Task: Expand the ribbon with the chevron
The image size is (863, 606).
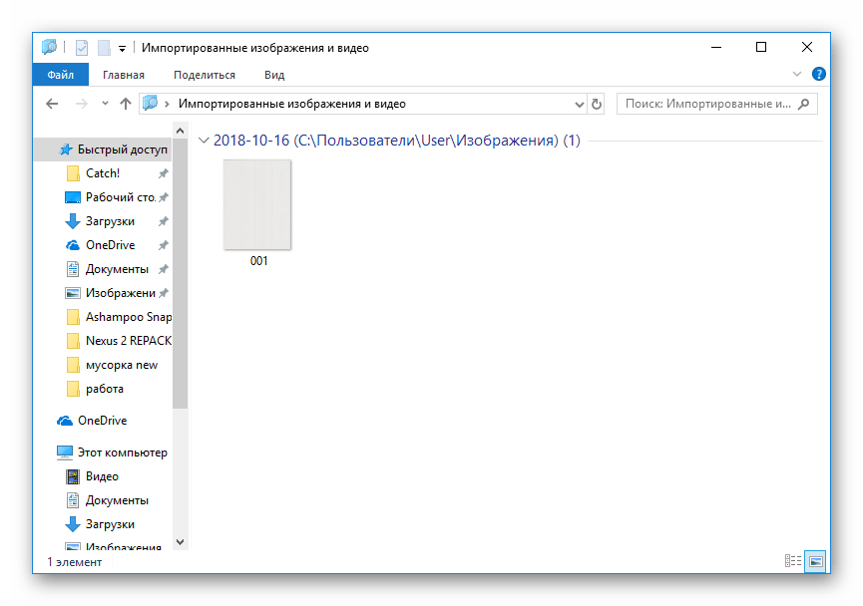Action: (x=796, y=74)
